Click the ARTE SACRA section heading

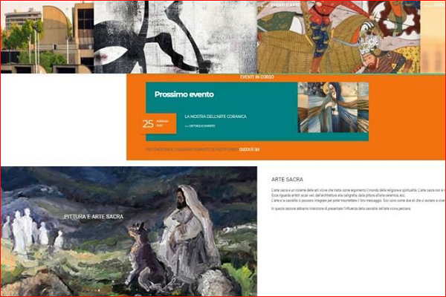coord(287,180)
